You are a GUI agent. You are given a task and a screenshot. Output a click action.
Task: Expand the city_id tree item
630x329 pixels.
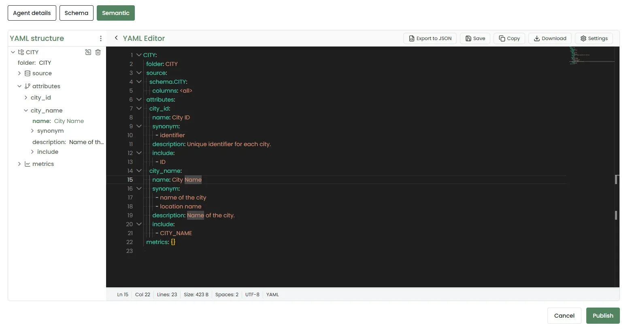pyautogui.click(x=26, y=98)
